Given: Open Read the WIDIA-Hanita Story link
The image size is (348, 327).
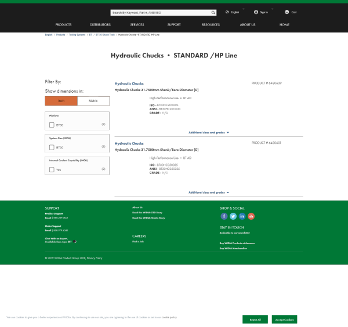Looking at the screenshot, I should point(148,218).
